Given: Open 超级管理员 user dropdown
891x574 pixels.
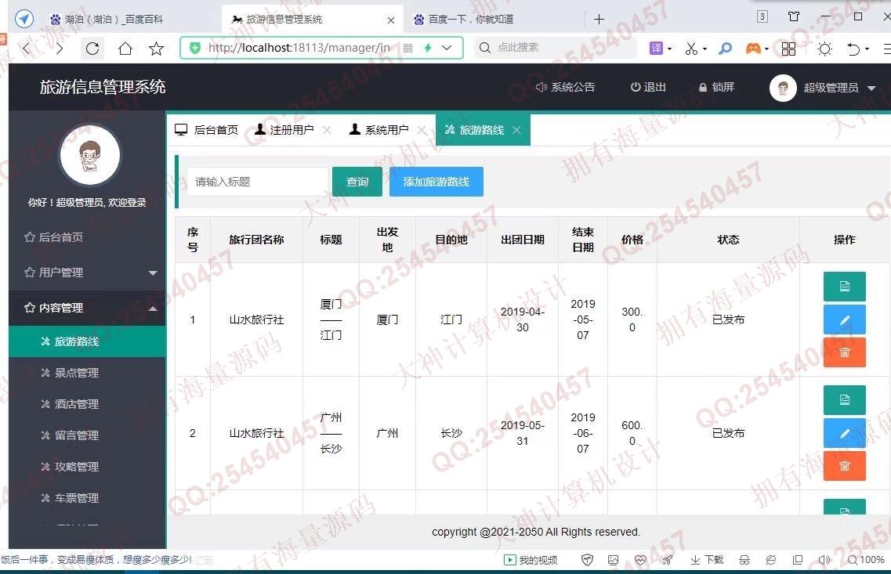Looking at the screenshot, I should coord(822,88).
